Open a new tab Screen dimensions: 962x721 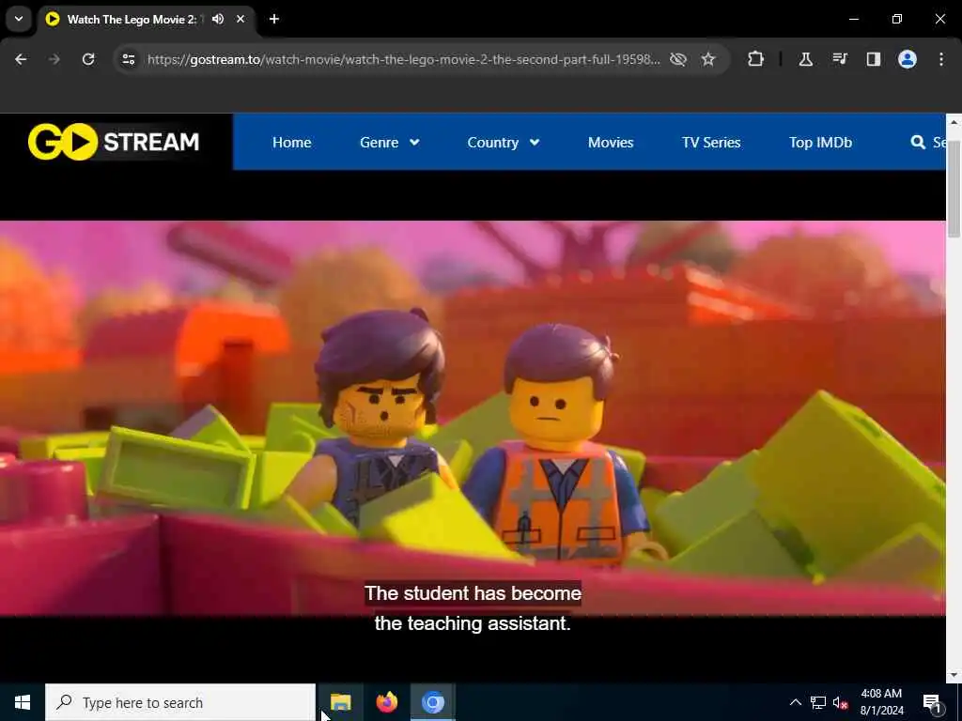click(274, 19)
